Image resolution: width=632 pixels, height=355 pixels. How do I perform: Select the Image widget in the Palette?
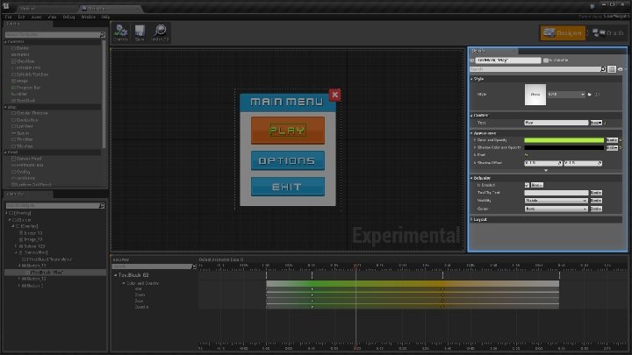(21, 81)
